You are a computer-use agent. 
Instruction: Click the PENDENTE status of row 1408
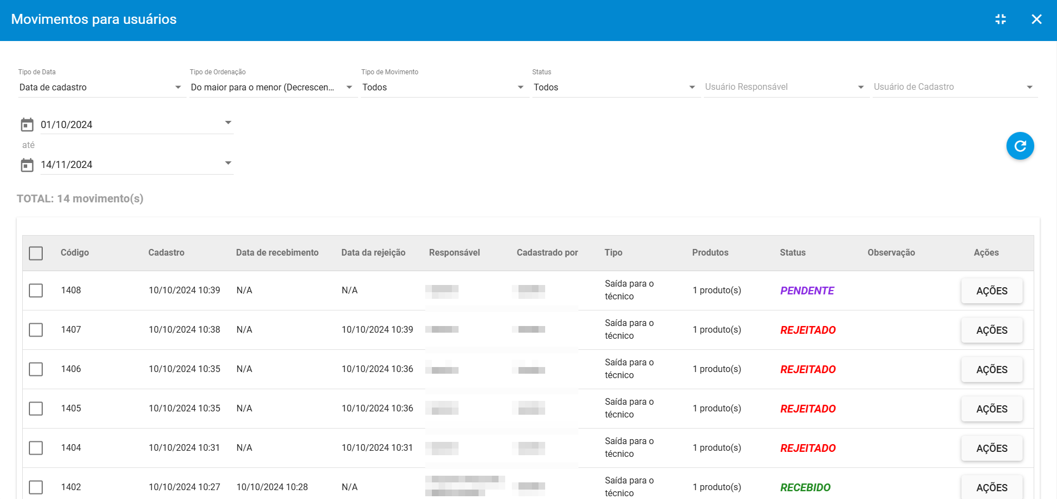coord(807,291)
